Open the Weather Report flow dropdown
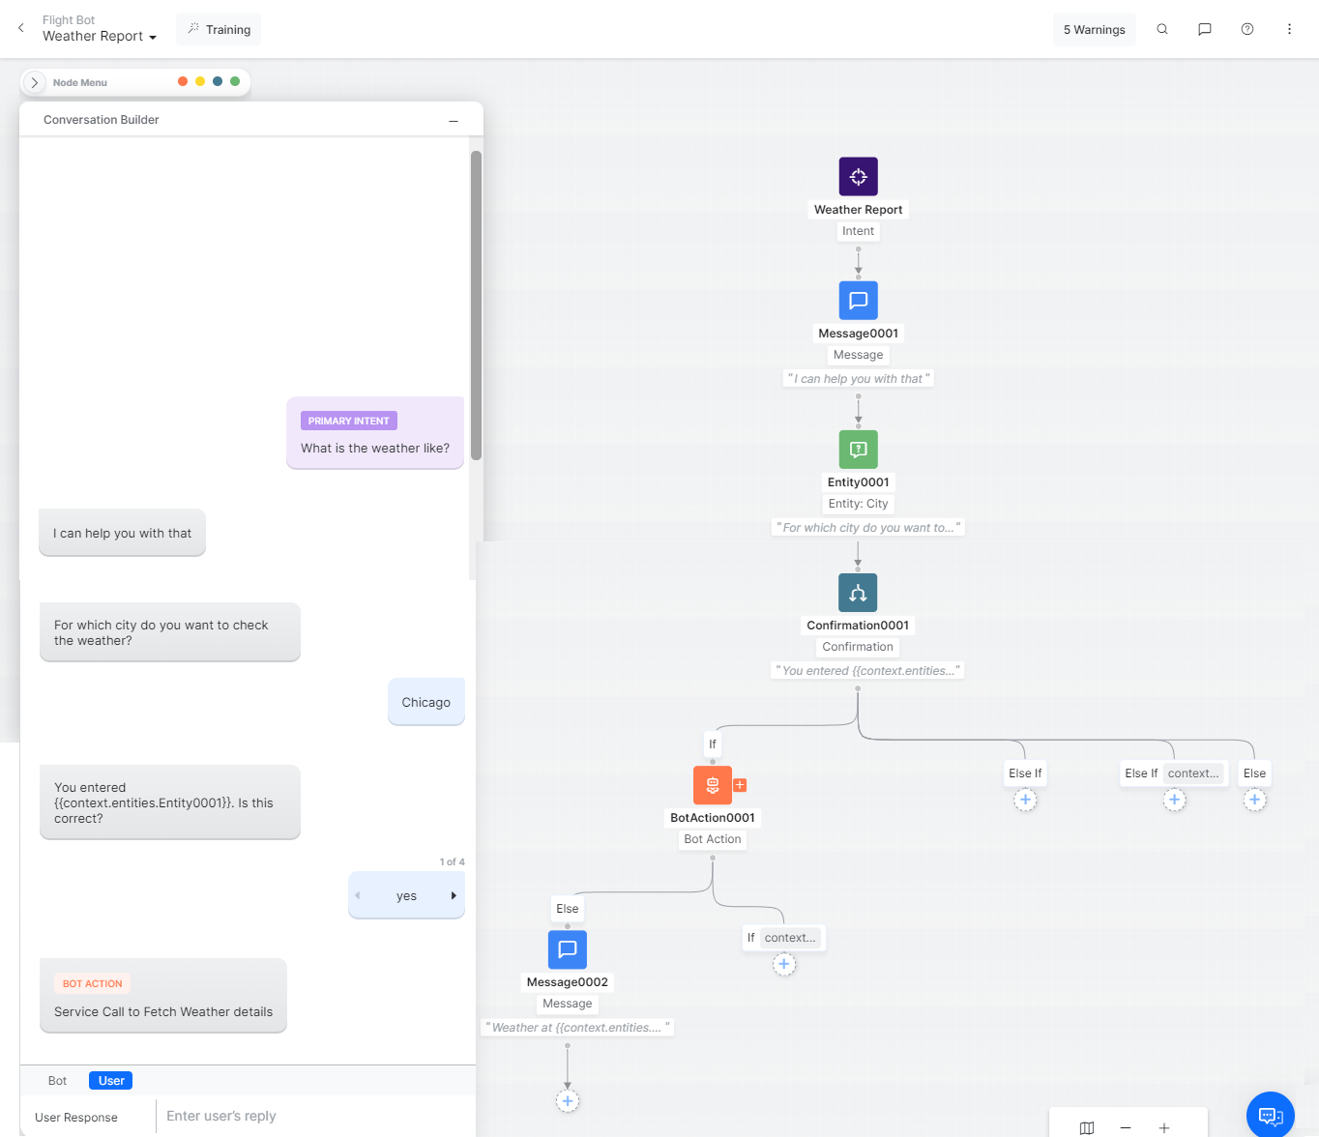 point(100,36)
